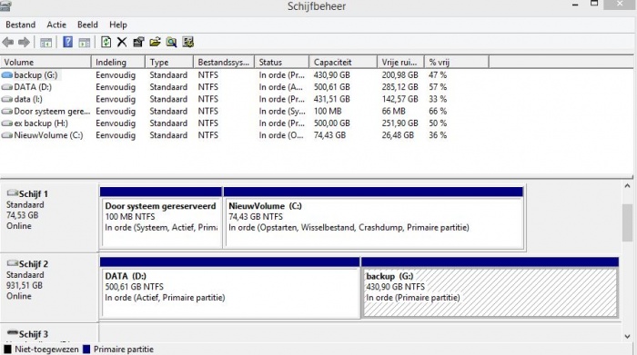Click the '66 %' free percentage cell
Viewport: 637px width, 355px height.
[438, 112]
